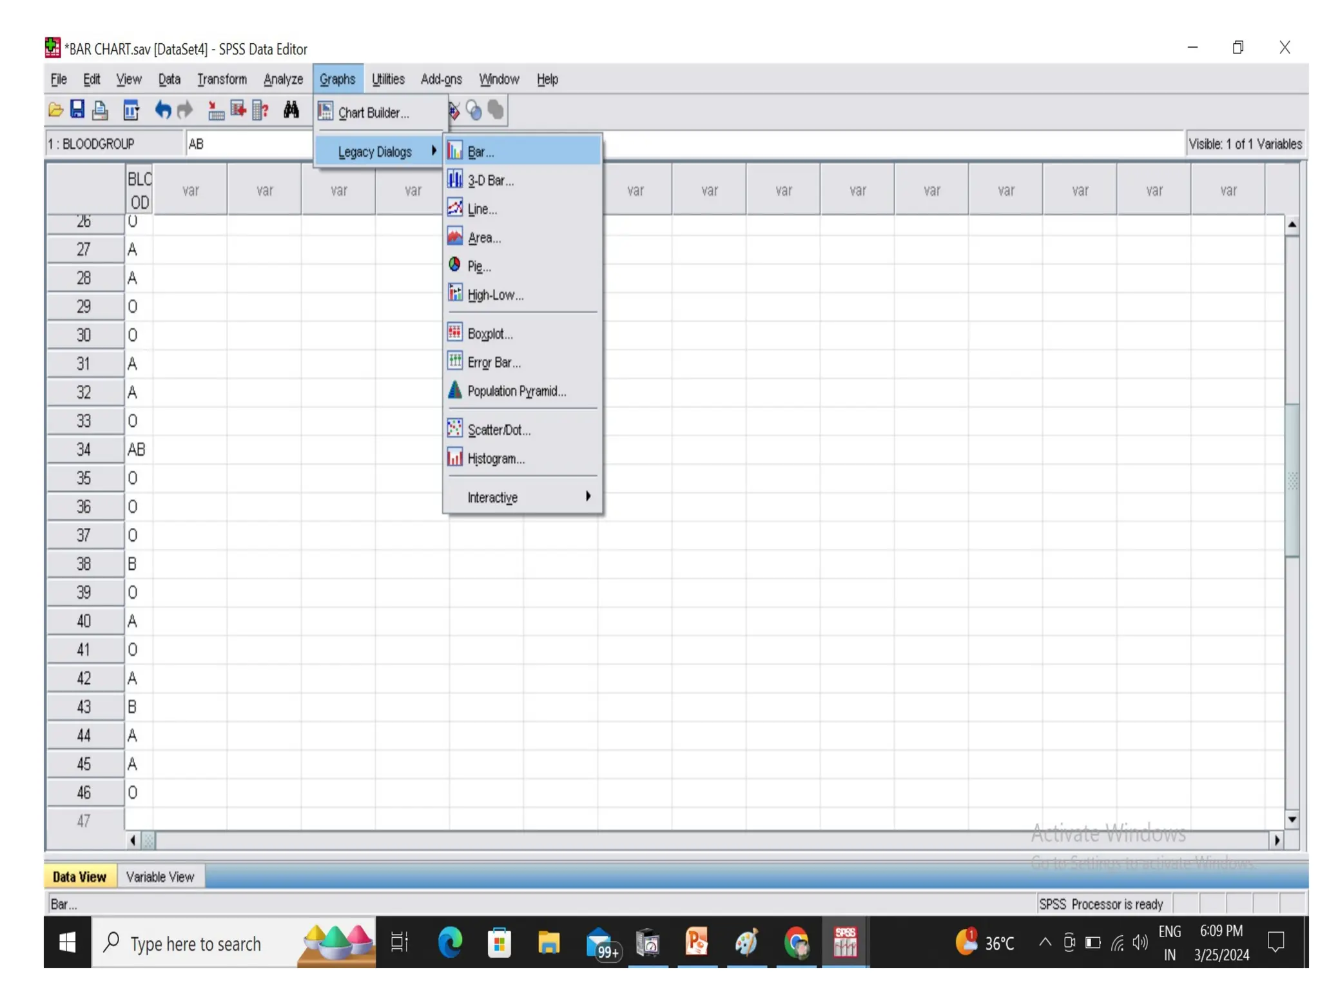Open Chart Builder... menu entry
This screenshot has height=990, width=1320.
pyautogui.click(x=373, y=113)
